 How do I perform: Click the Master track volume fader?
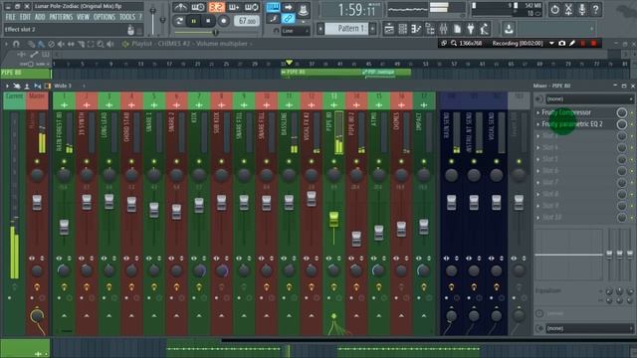37,202
